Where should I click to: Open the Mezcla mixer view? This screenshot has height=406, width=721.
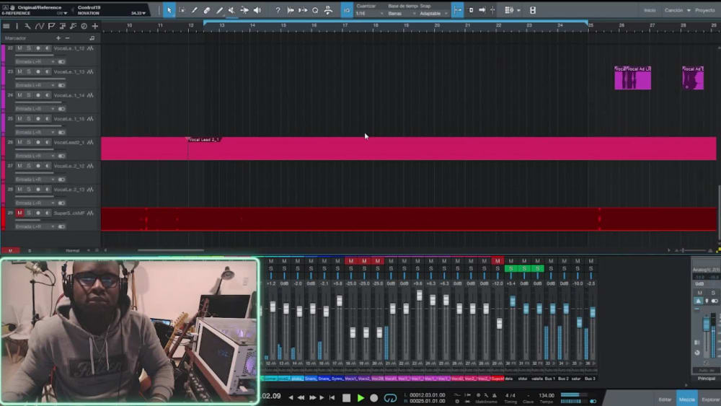(x=687, y=400)
